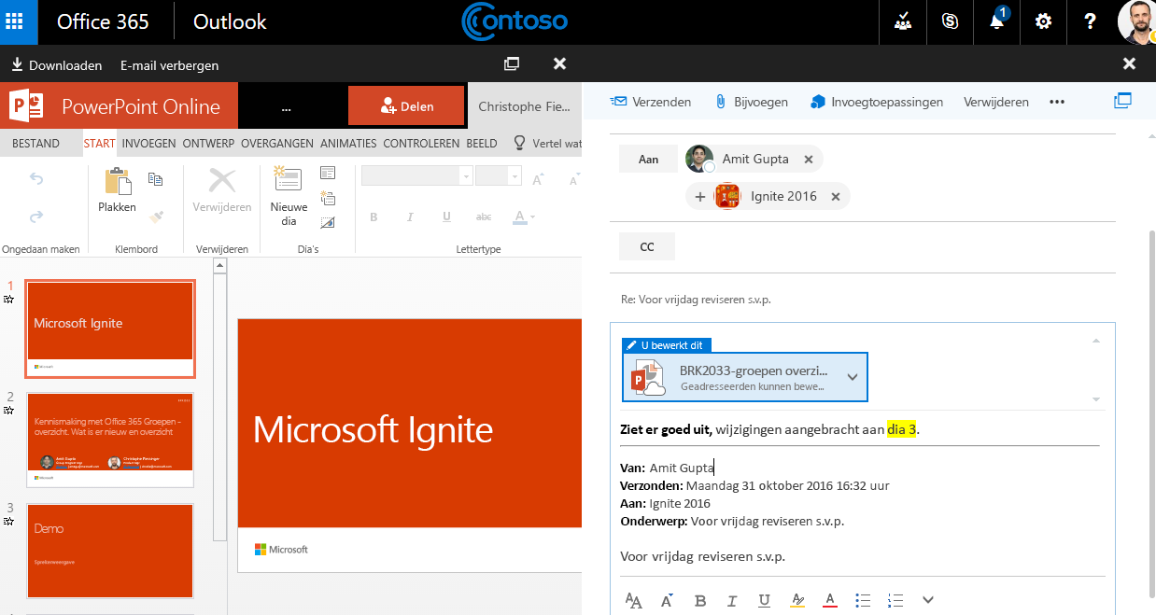Pop out the document preview window
Image resolution: width=1156 pixels, height=615 pixels.
[x=512, y=64]
